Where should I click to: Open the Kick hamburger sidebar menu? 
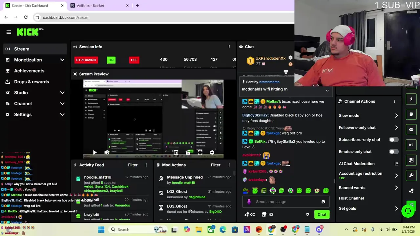[9, 32]
